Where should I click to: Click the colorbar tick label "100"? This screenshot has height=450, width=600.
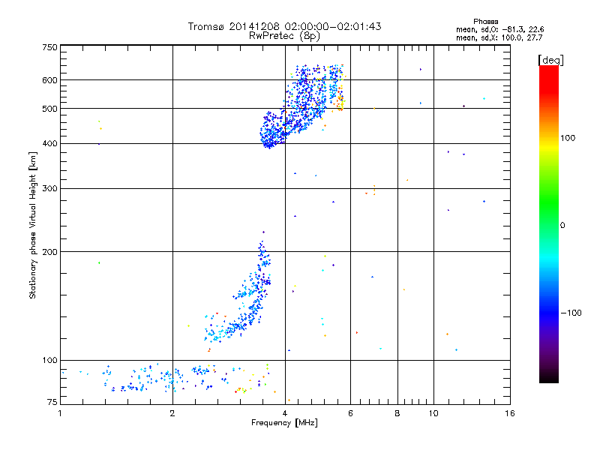coord(568,138)
